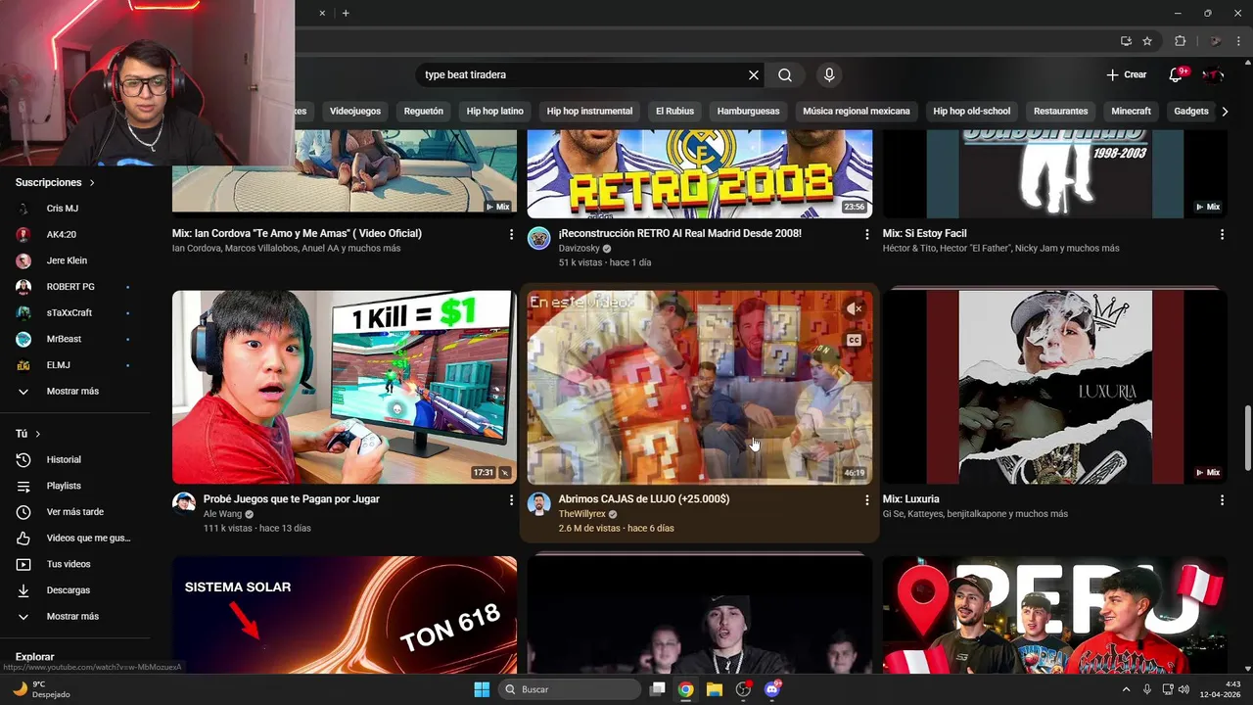
Task: Open Task View in the taskbar
Action: (658, 689)
